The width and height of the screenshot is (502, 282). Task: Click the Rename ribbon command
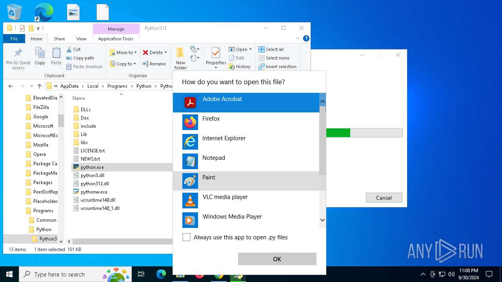tap(154, 64)
